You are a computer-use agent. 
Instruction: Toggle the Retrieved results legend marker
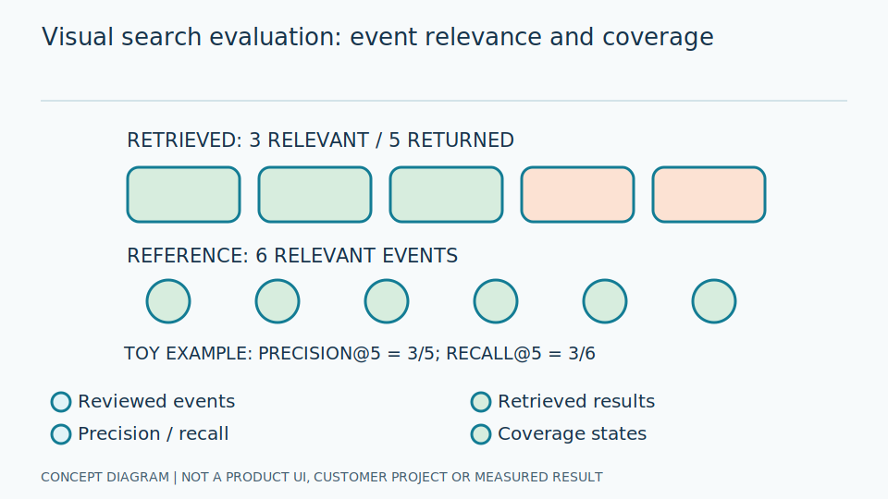pyautogui.click(x=481, y=402)
